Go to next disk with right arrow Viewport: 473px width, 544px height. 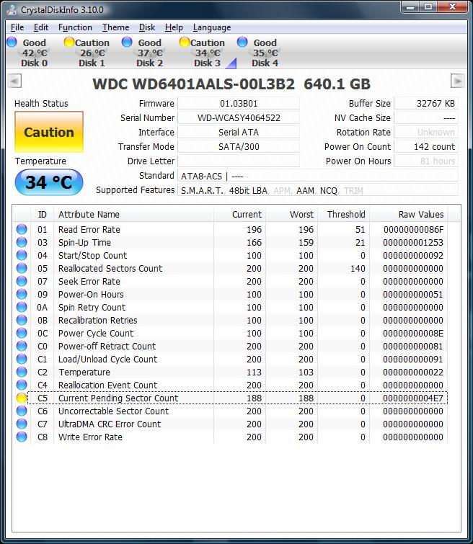(x=457, y=81)
